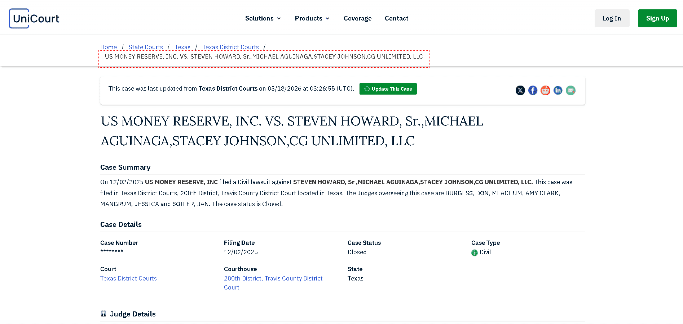
Task: Open Texas District Courts breadcrumb link
Action: point(230,47)
